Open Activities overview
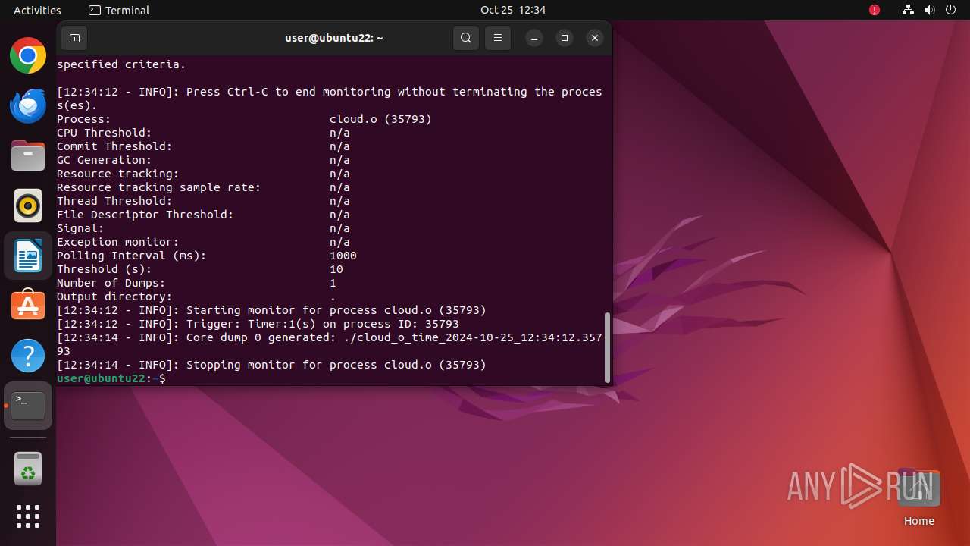 [37, 10]
